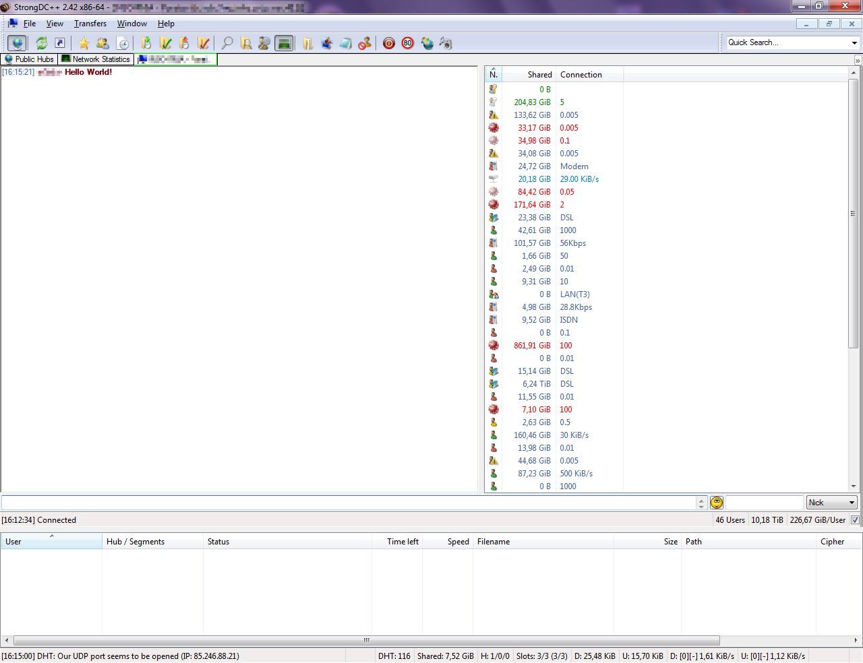The height and width of the screenshot is (663, 863).
Task: Open Recent Hubs with the clock-page icon
Action: tap(123, 43)
